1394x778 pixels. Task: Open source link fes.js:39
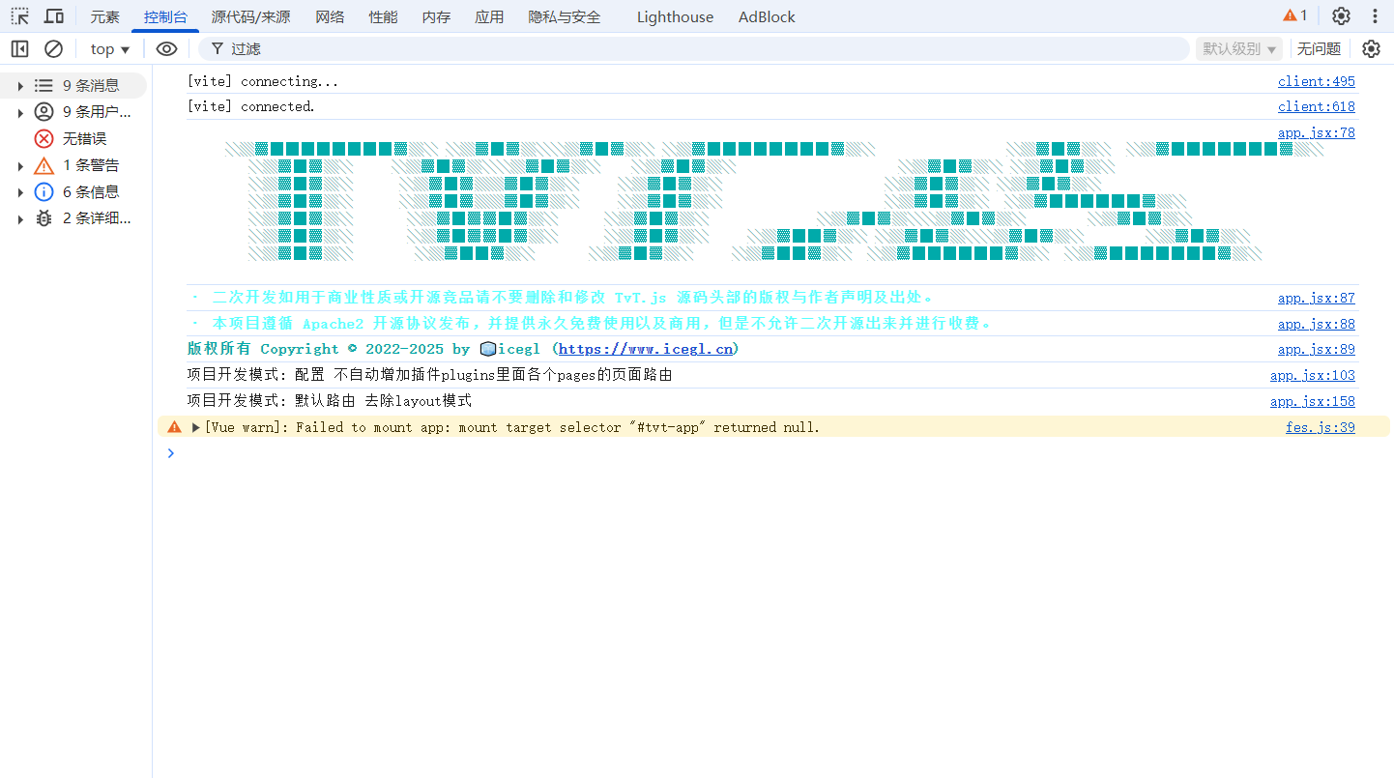[1320, 426]
